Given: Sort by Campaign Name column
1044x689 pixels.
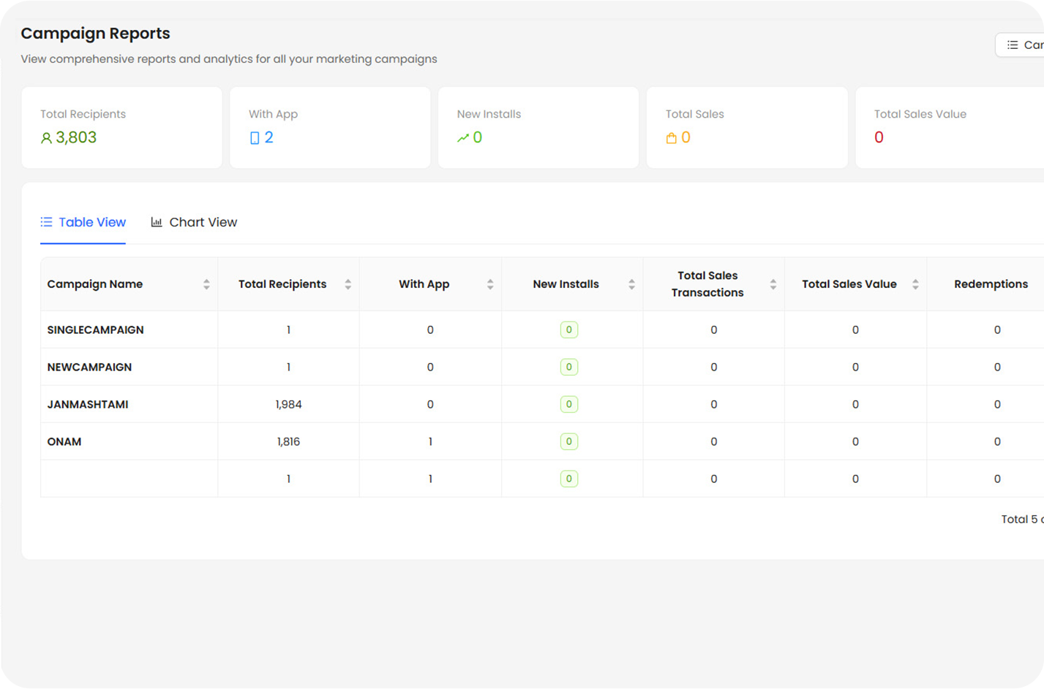Looking at the screenshot, I should click(x=206, y=284).
